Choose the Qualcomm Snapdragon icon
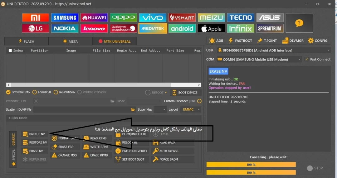 (123, 29)
